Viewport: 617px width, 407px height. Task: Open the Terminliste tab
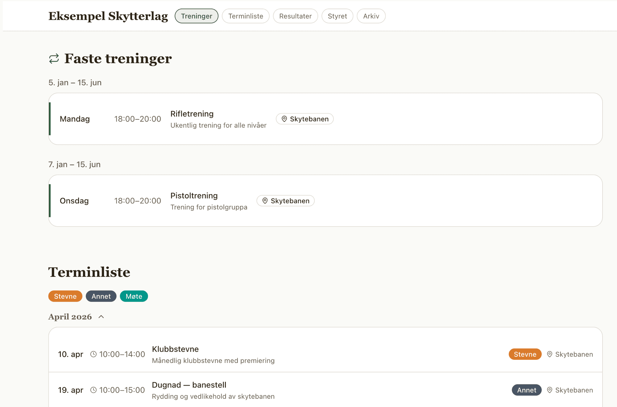pos(246,16)
